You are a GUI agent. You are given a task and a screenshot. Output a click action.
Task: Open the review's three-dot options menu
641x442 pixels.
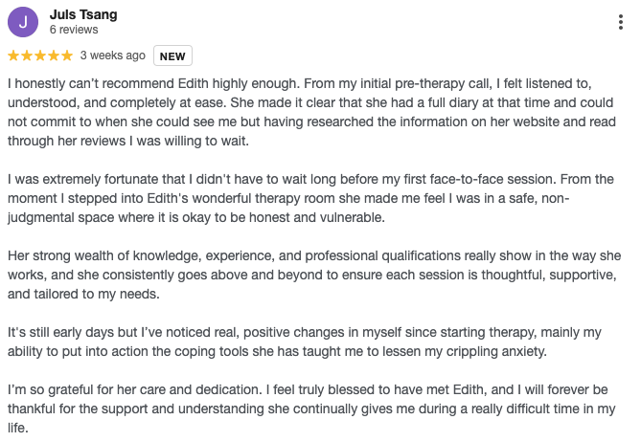624,22
